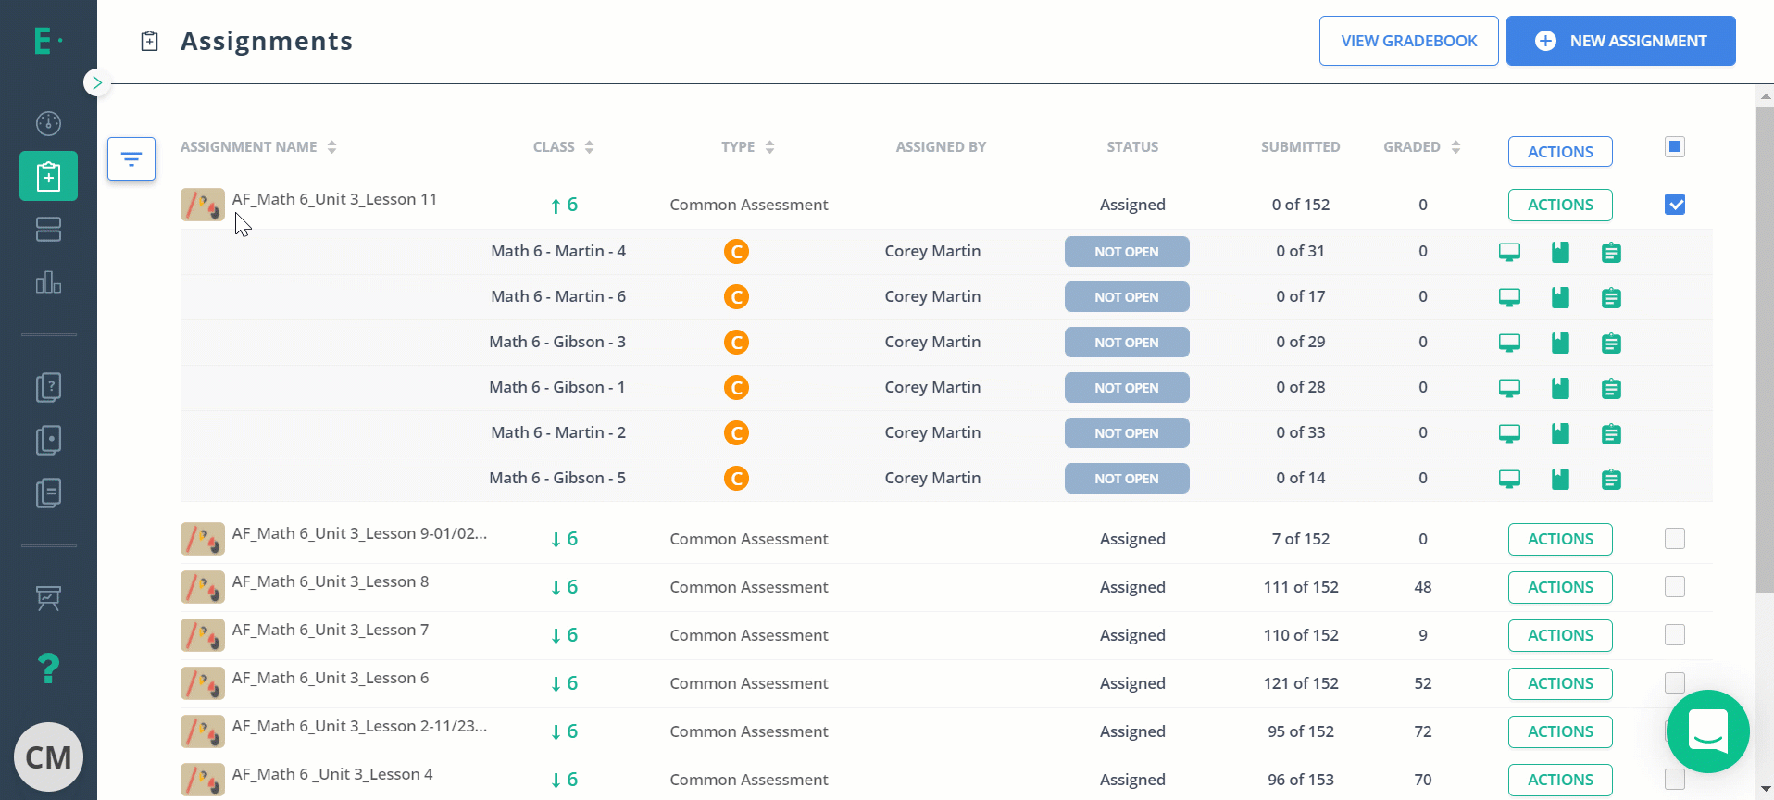
Task: Open the chat support bubble
Action: click(1707, 731)
